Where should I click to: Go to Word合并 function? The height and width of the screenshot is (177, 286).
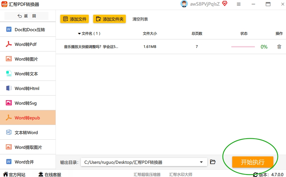click(x=28, y=162)
